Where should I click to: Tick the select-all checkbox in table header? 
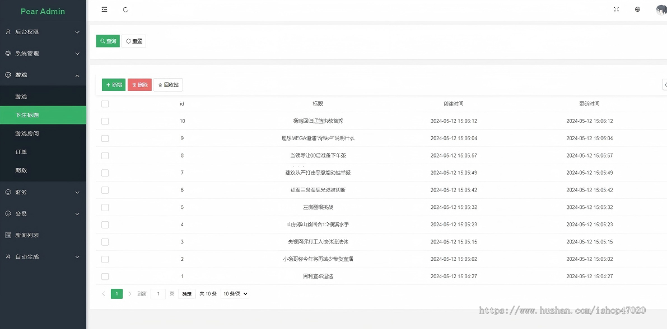click(105, 104)
